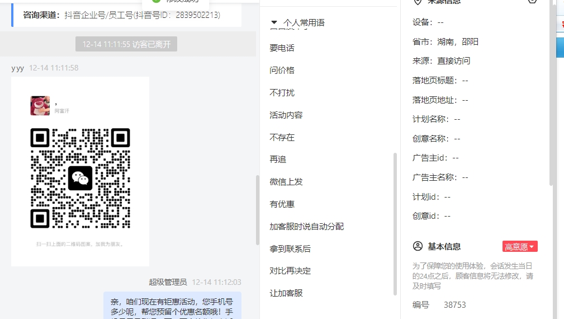Click the 设备 info row
The height and width of the screenshot is (319, 564).
(428, 22)
